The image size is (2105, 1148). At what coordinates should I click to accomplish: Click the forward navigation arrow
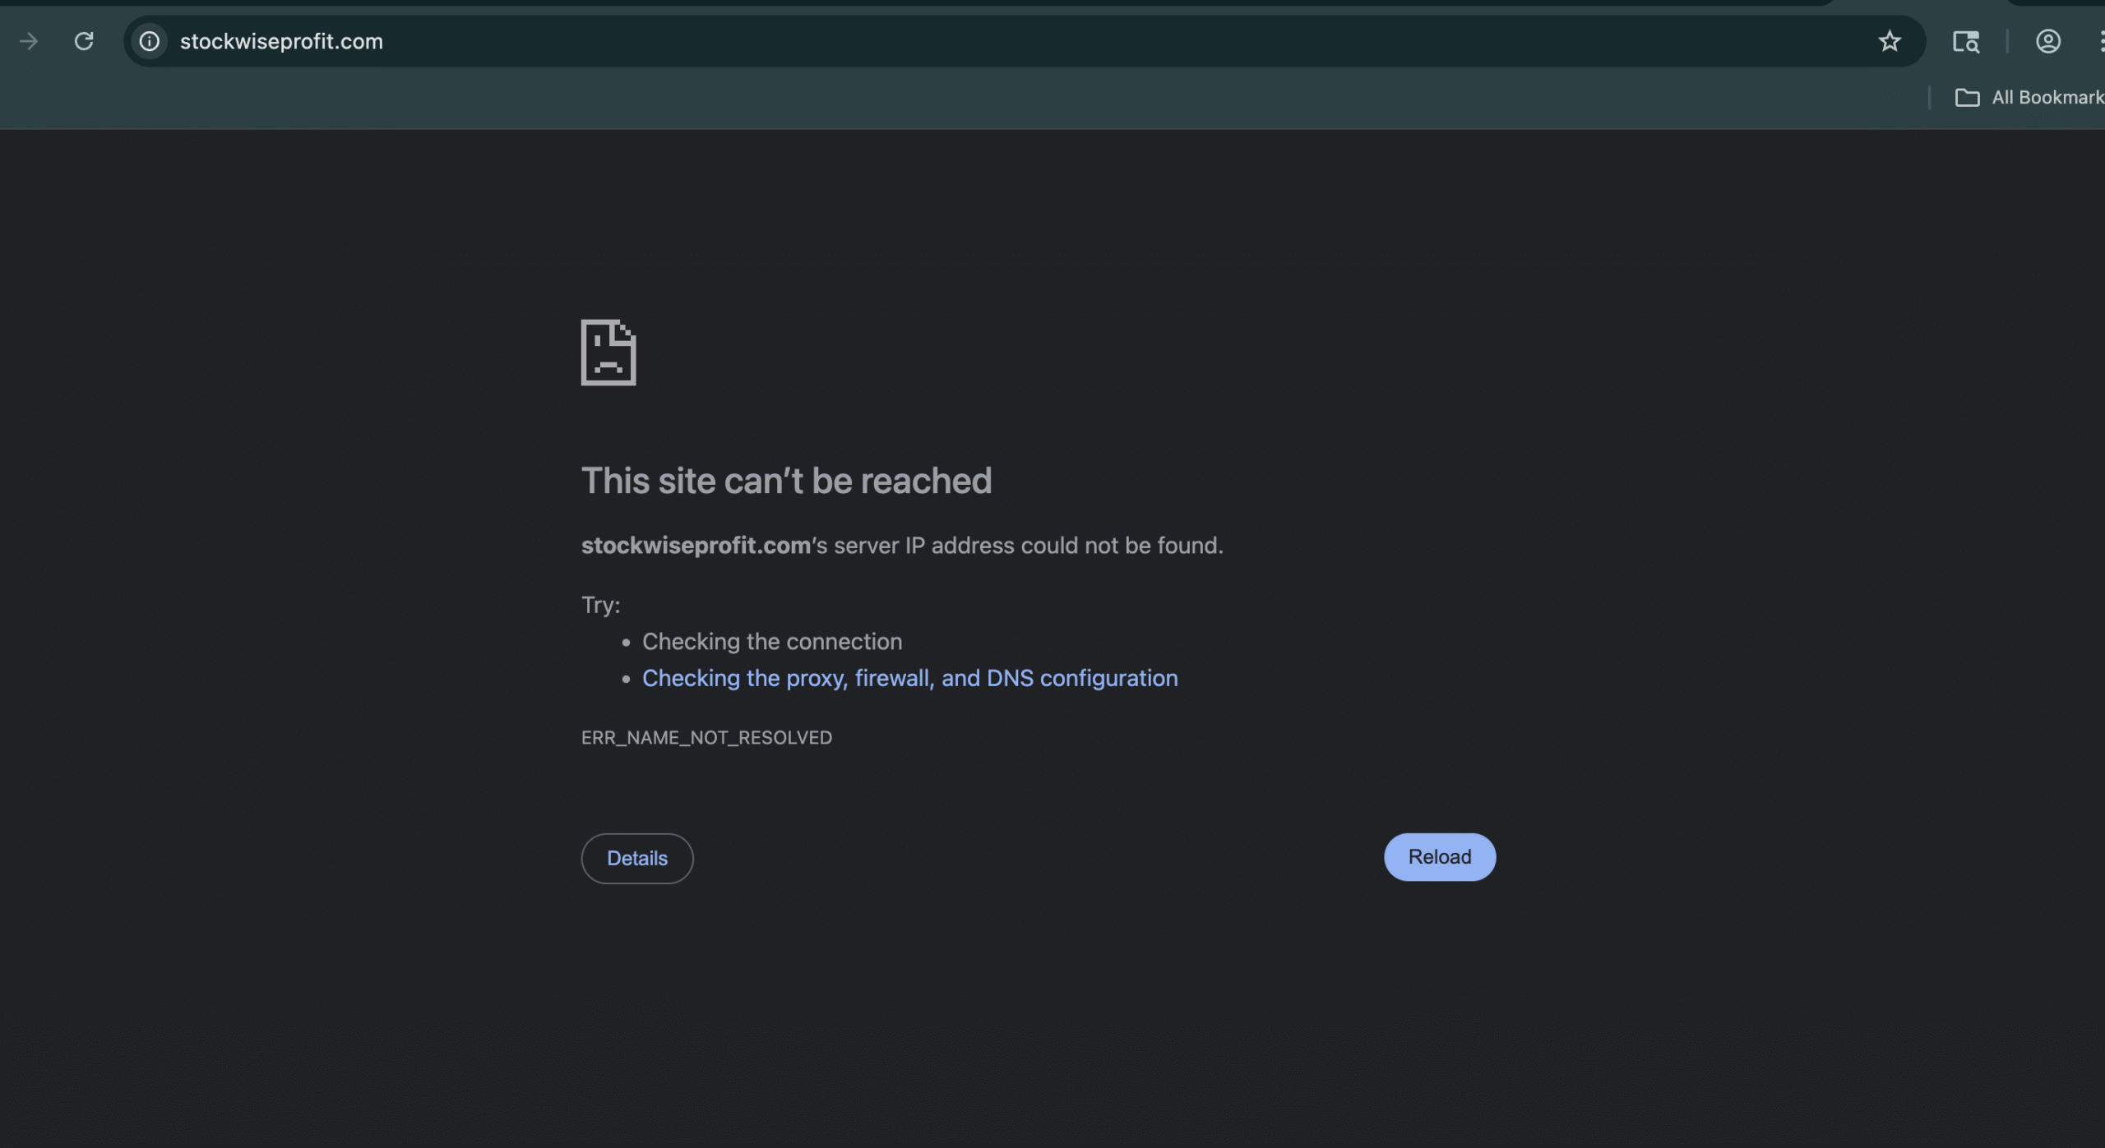[29, 41]
